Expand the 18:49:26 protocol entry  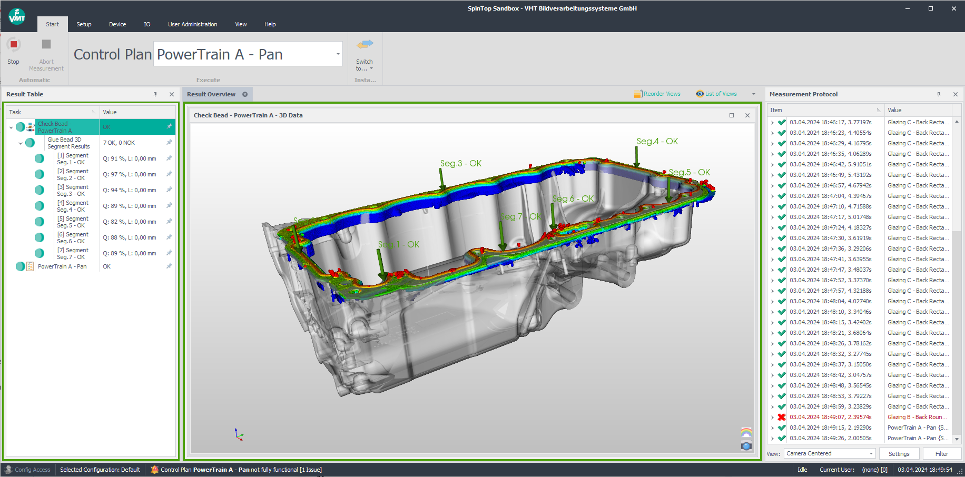click(x=772, y=438)
